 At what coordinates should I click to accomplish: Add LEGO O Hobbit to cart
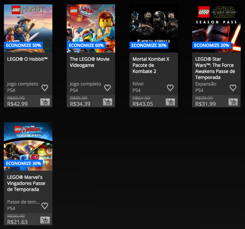pos(45,102)
